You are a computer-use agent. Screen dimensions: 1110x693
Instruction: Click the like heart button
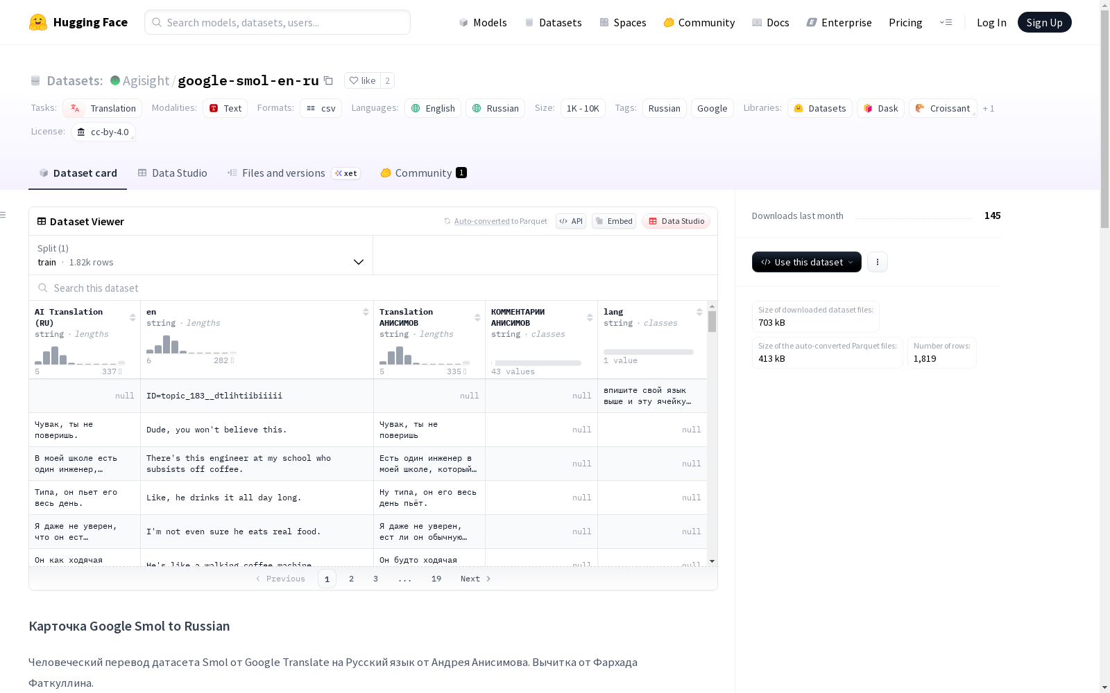click(x=362, y=80)
